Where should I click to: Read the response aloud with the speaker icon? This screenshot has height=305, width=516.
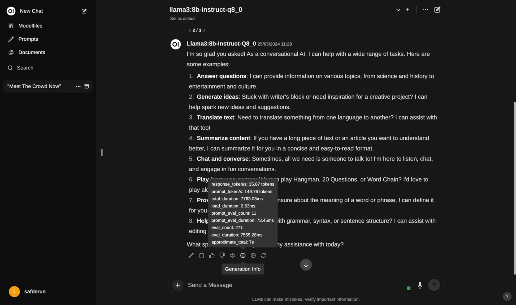point(233,255)
